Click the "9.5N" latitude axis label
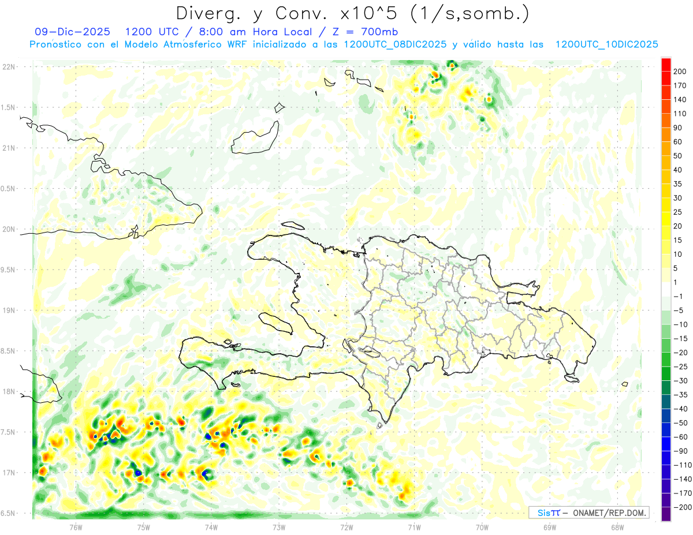The width and height of the screenshot is (693, 535). click(x=9, y=270)
